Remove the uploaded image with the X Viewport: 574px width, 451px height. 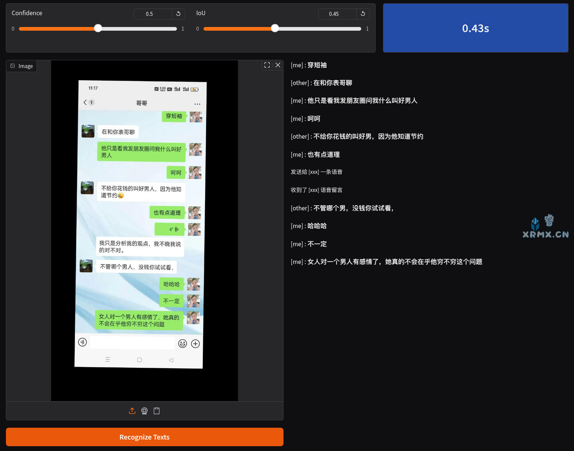pos(278,65)
